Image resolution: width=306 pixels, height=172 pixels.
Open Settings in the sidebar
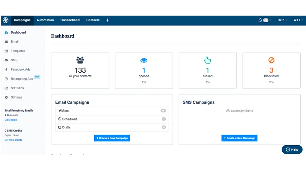point(16,97)
